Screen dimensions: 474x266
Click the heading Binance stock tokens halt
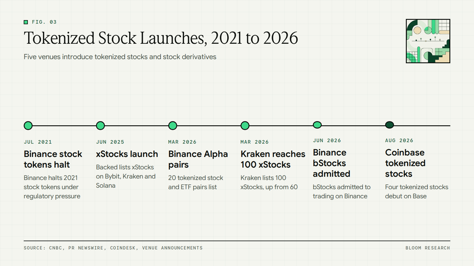click(x=53, y=159)
